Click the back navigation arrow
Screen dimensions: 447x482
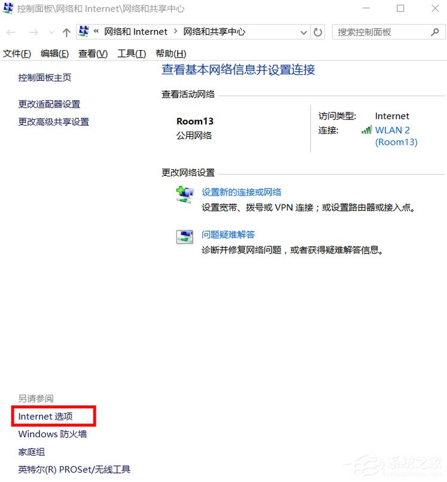coord(11,32)
